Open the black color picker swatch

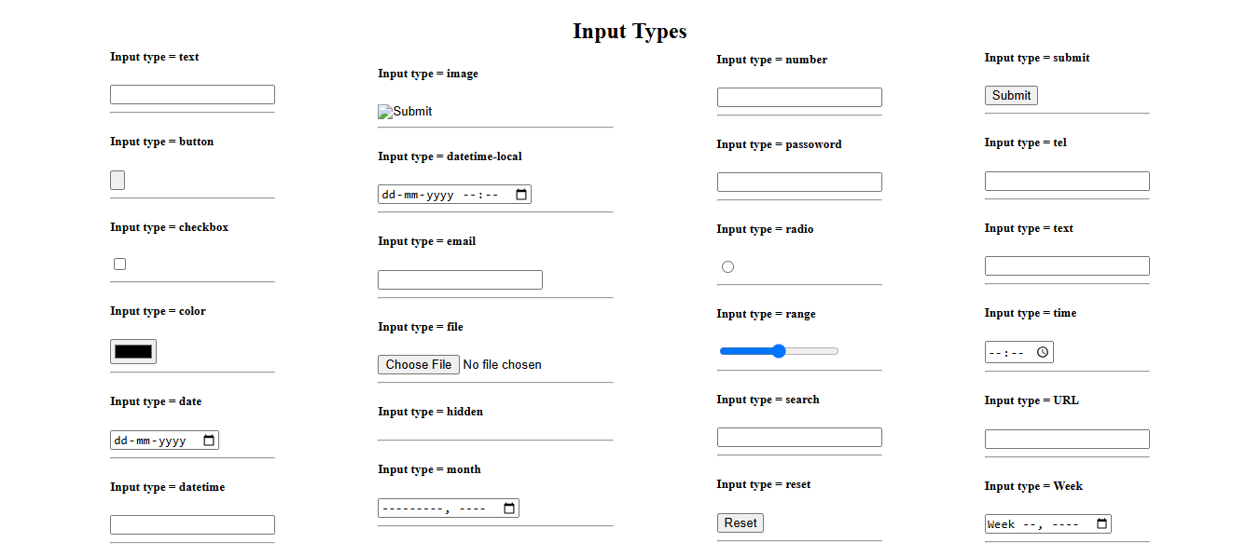132,351
